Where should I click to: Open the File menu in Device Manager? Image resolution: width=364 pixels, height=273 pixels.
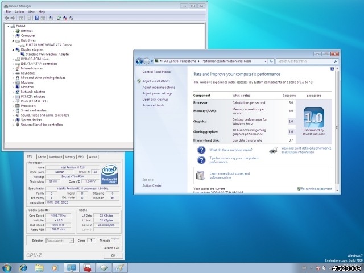pyautogui.click(x=9, y=11)
